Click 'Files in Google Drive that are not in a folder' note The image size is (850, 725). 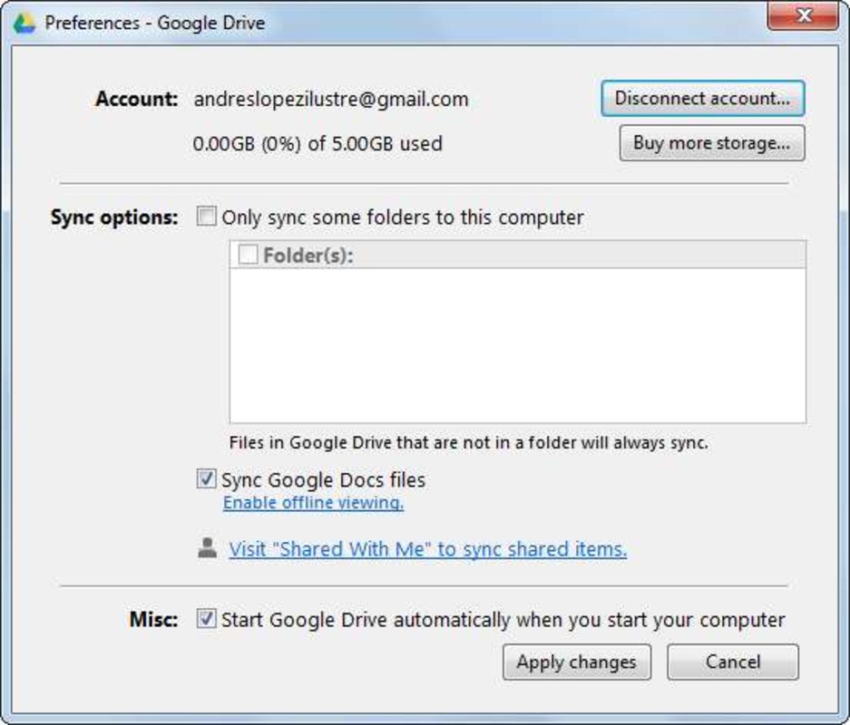(468, 443)
